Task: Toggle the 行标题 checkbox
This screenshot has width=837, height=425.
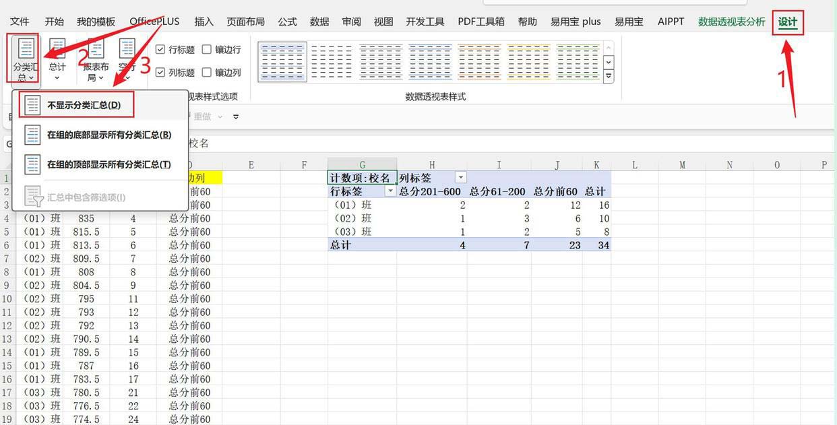Action: 160,49
